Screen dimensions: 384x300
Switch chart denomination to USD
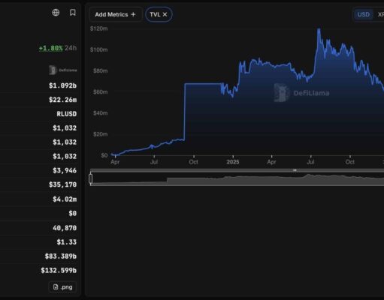(363, 14)
